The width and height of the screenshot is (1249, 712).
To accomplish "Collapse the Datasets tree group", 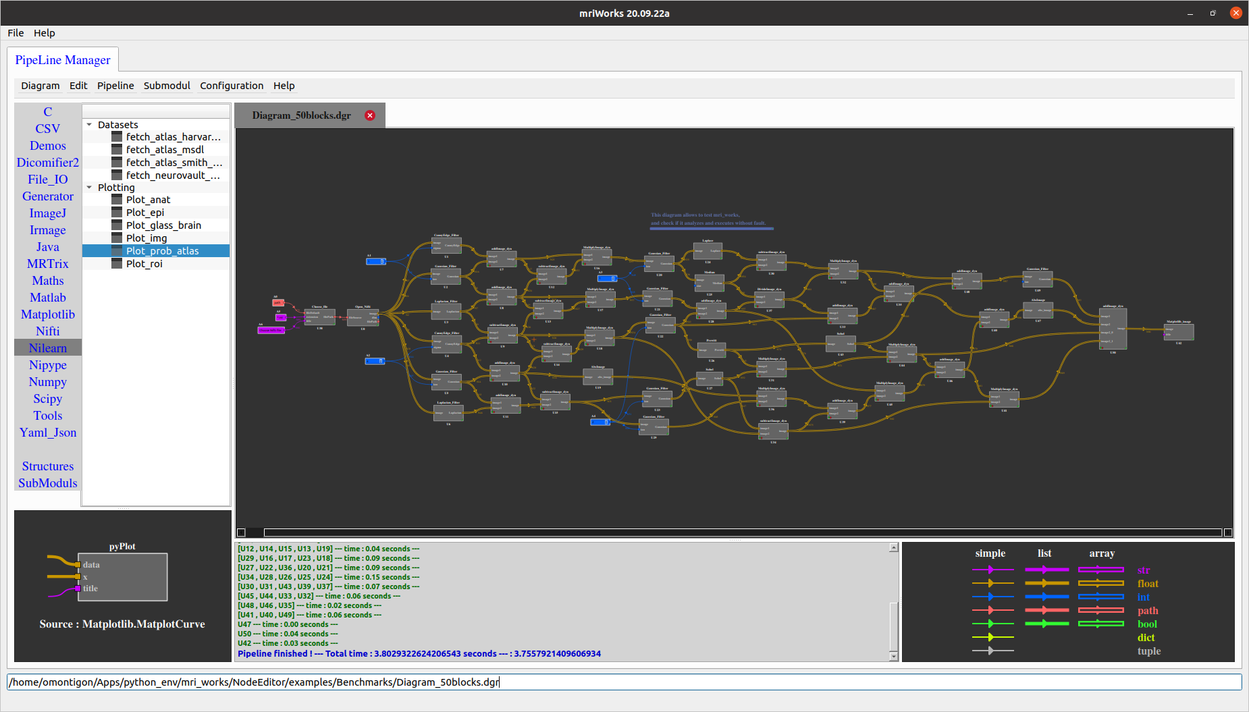I will pyautogui.click(x=89, y=125).
